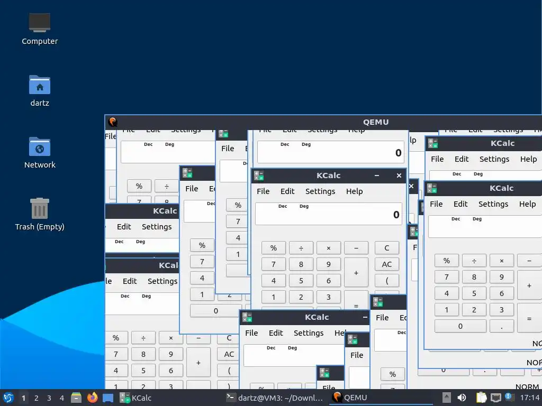Expand hidden tray icons with the arrow
Screen dimensions: 542x406
(447, 398)
